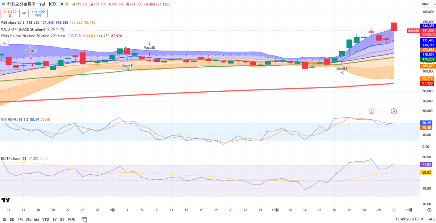Click the purple lightning event marker

pos(394,111)
